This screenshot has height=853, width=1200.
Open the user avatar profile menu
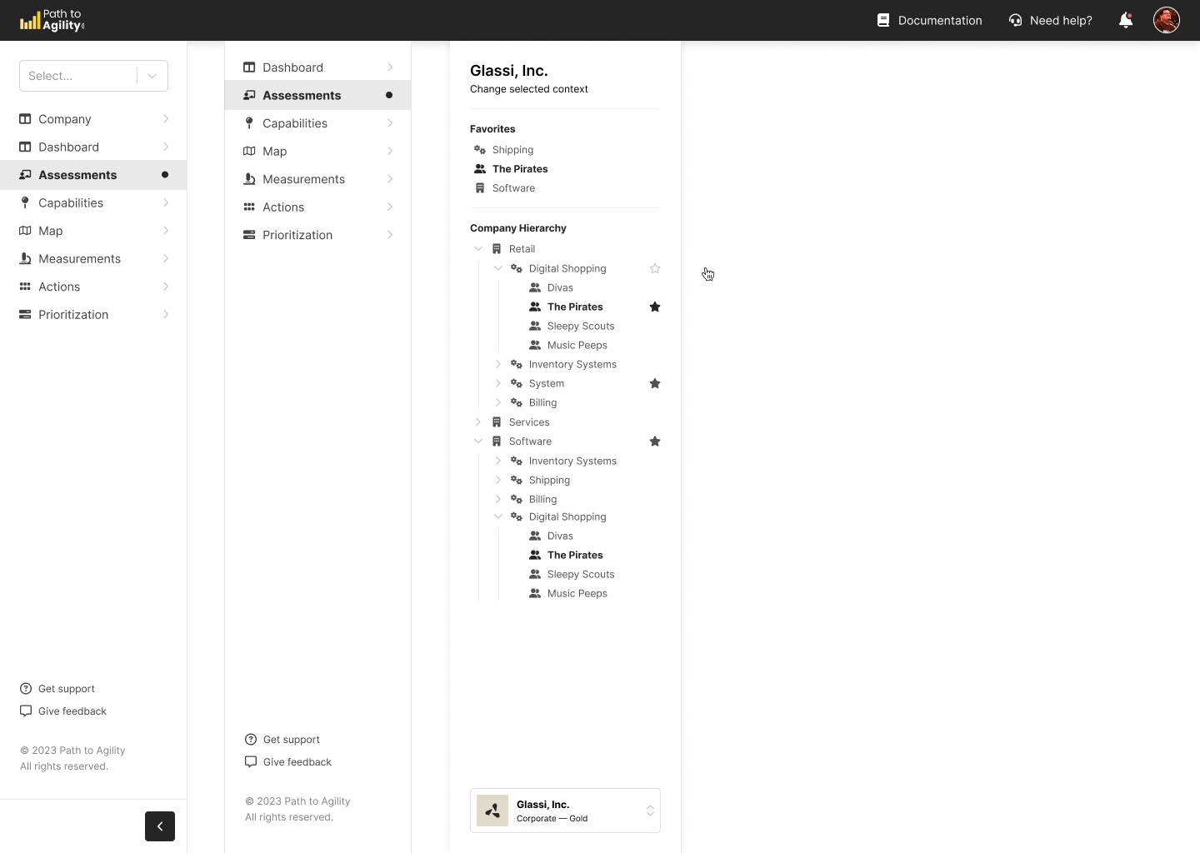click(x=1166, y=20)
